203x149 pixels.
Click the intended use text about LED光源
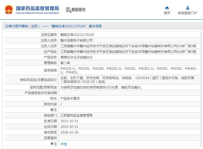(101, 87)
